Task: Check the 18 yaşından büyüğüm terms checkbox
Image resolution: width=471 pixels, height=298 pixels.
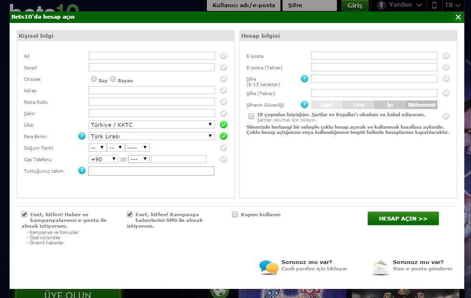Action: pos(251,116)
